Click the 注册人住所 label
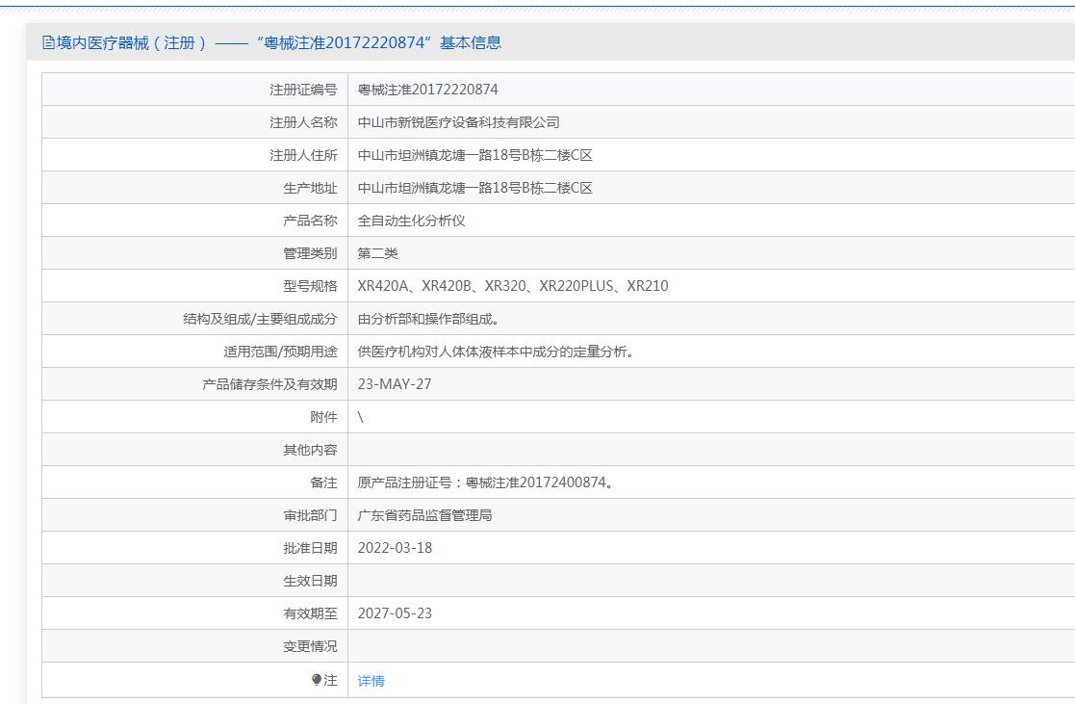The height and width of the screenshot is (704, 1075). [304, 155]
